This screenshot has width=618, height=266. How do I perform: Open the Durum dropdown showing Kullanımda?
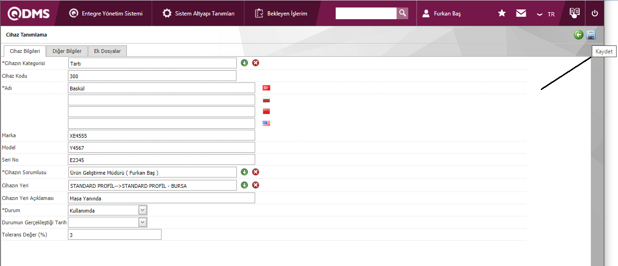[x=108, y=210]
